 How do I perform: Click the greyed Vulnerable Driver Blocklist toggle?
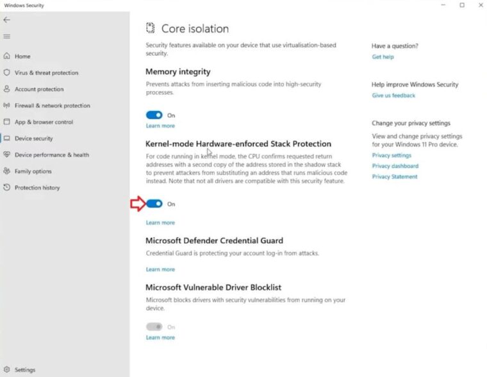click(x=154, y=326)
